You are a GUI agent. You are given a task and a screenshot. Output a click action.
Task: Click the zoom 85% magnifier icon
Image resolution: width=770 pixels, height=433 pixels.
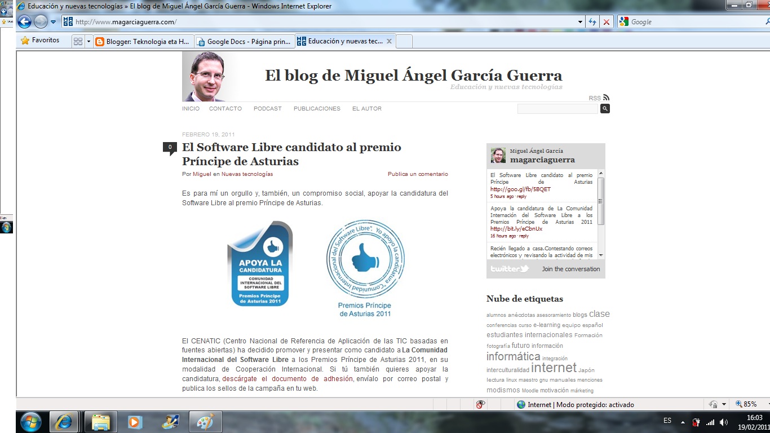point(739,404)
